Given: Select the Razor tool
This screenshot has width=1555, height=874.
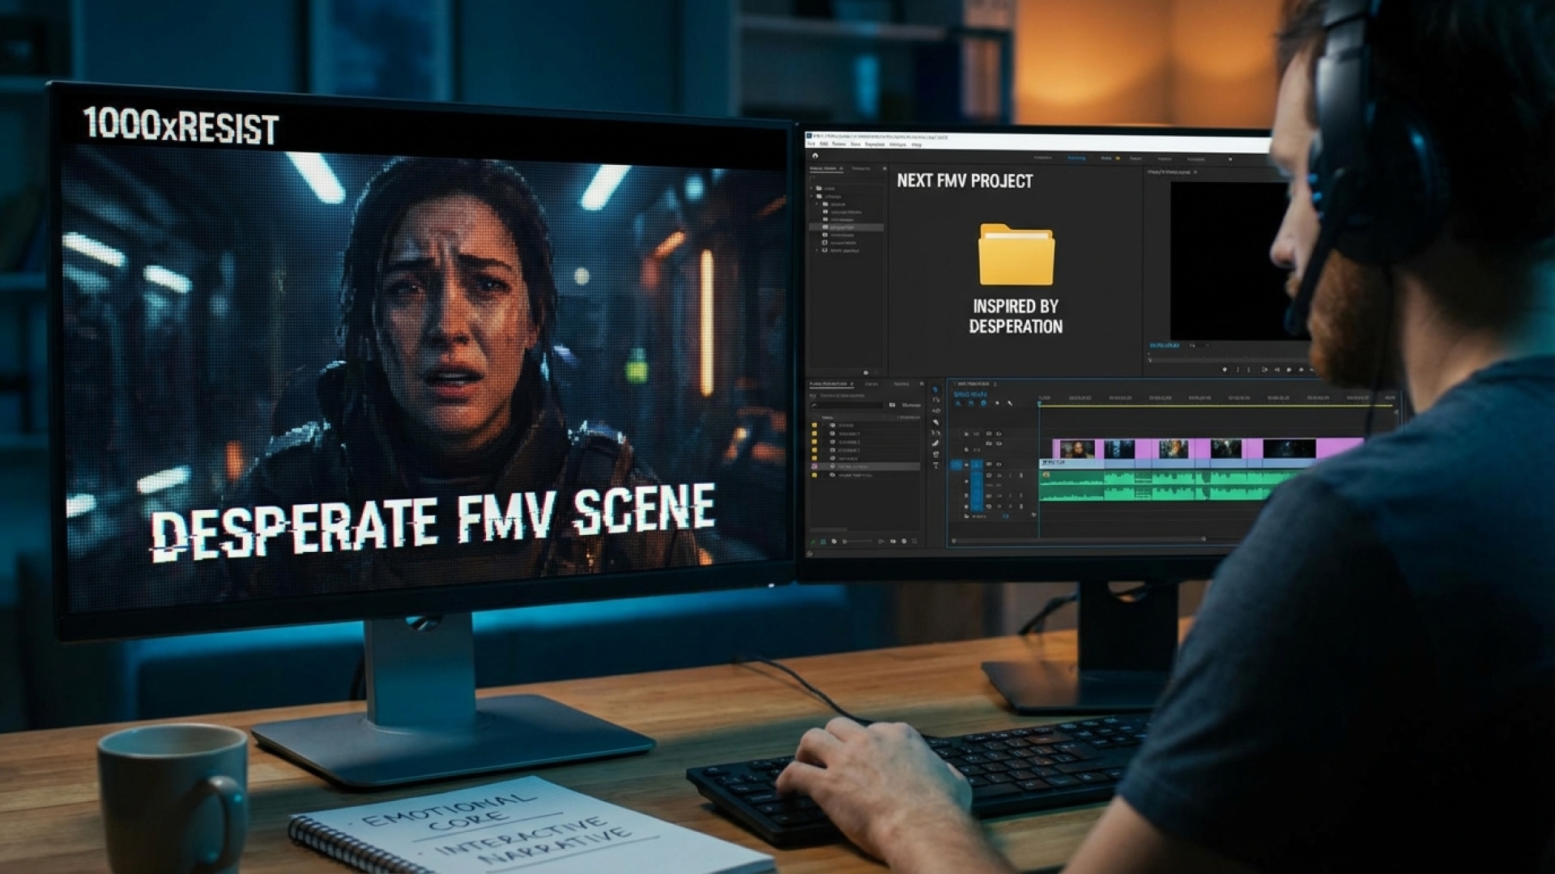Looking at the screenshot, I should point(936,421).
